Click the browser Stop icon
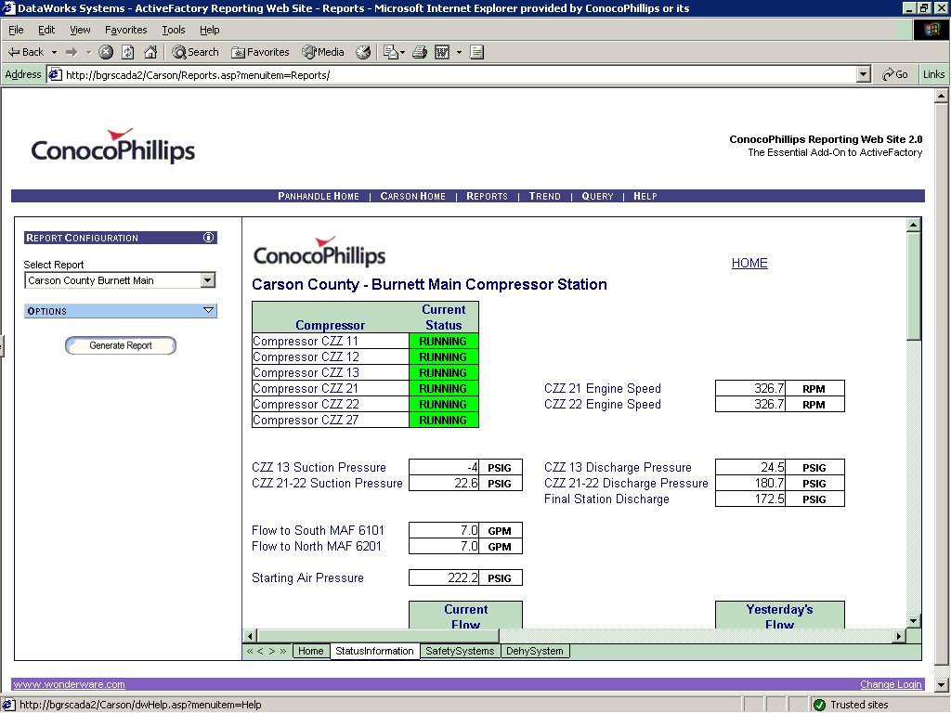The image size is (951, 713). [x=106, y=52]
